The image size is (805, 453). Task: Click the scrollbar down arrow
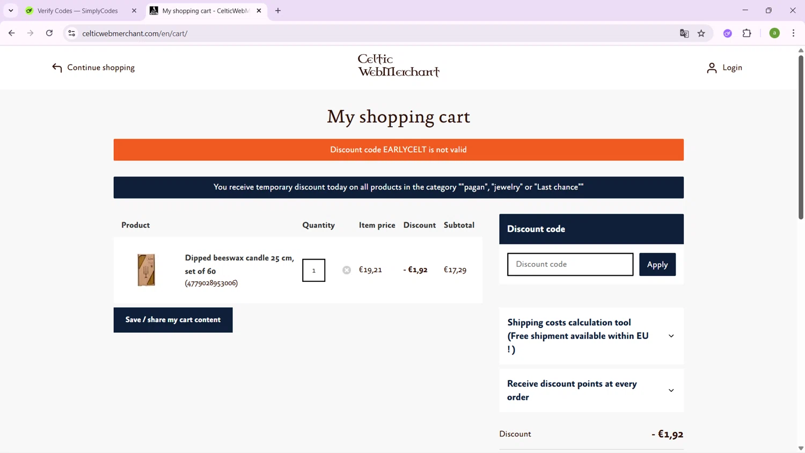point(801,448)
